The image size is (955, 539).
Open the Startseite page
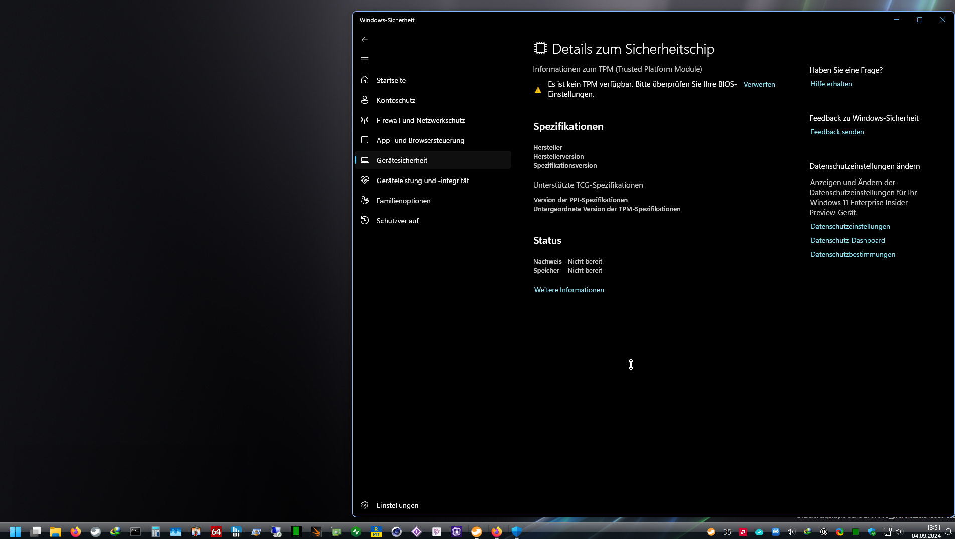click(433, 80)
